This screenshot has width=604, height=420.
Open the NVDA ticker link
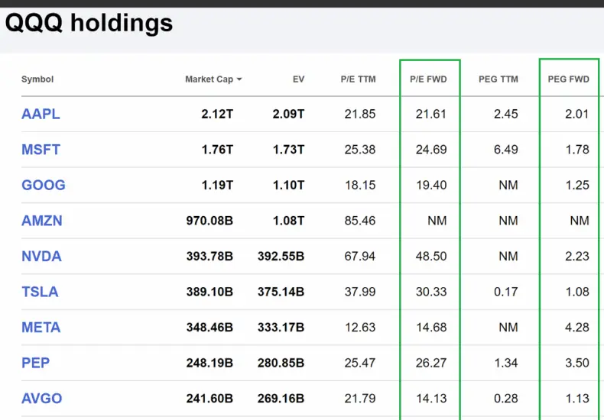point(41,256)
